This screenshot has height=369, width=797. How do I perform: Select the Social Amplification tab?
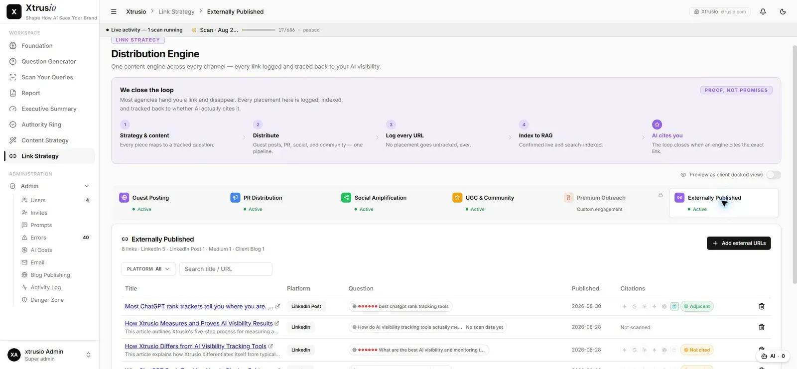pos(391,203)
